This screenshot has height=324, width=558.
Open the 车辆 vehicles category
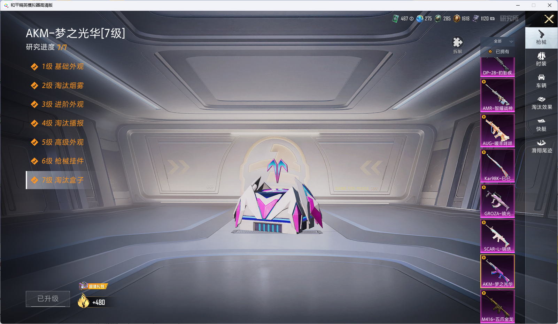[541, 81]
